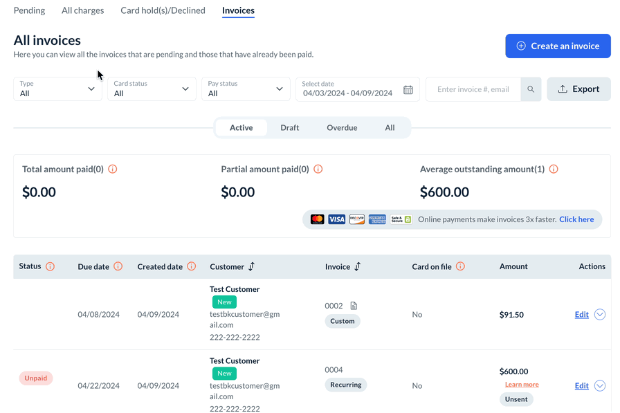Click document icon next to invoice 0002

tap(354, 306)
